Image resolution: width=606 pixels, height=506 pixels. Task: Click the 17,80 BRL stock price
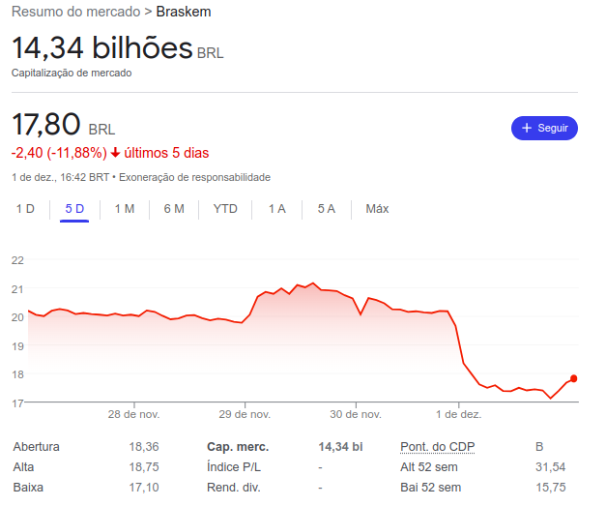[x=45, y=125]
